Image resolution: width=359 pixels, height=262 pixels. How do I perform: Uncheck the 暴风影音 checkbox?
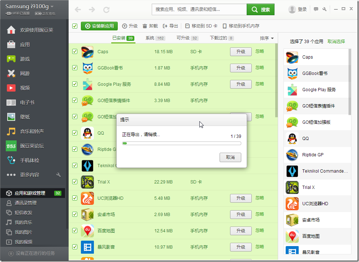pyautogui.click(x=75, y=247)
